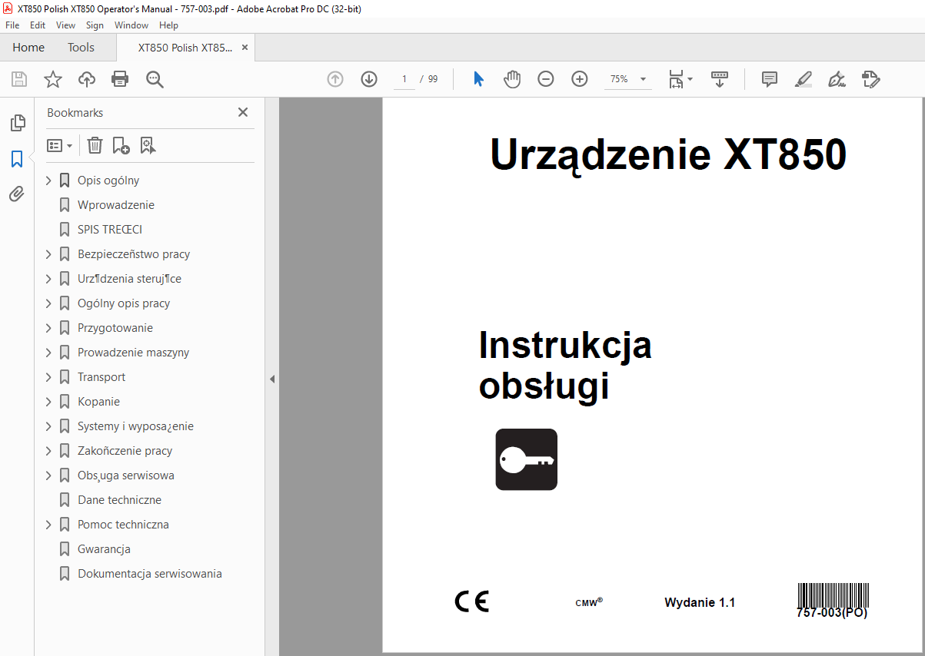Screen dimensions: 925x656
Task: Open Dane techniczne bookmark
Action: tap(119, 500)
